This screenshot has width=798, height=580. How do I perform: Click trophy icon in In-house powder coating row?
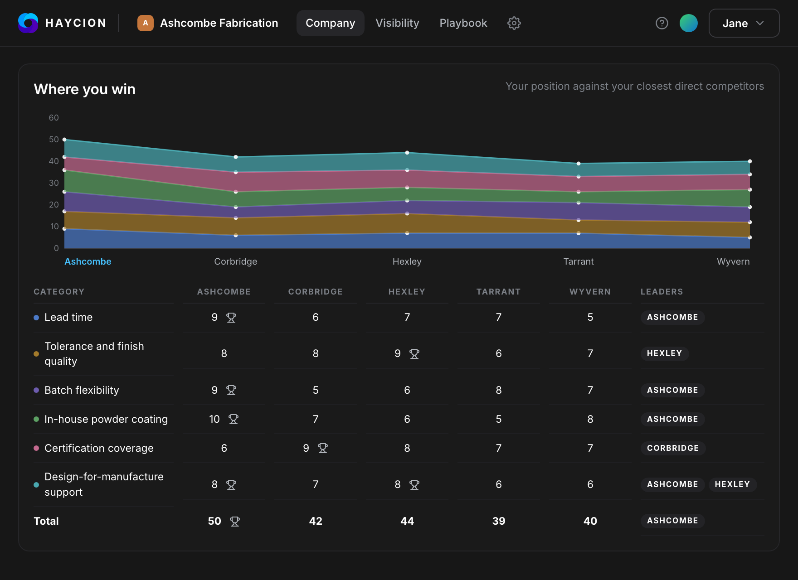pyautogui.click(x=234, y=419)
